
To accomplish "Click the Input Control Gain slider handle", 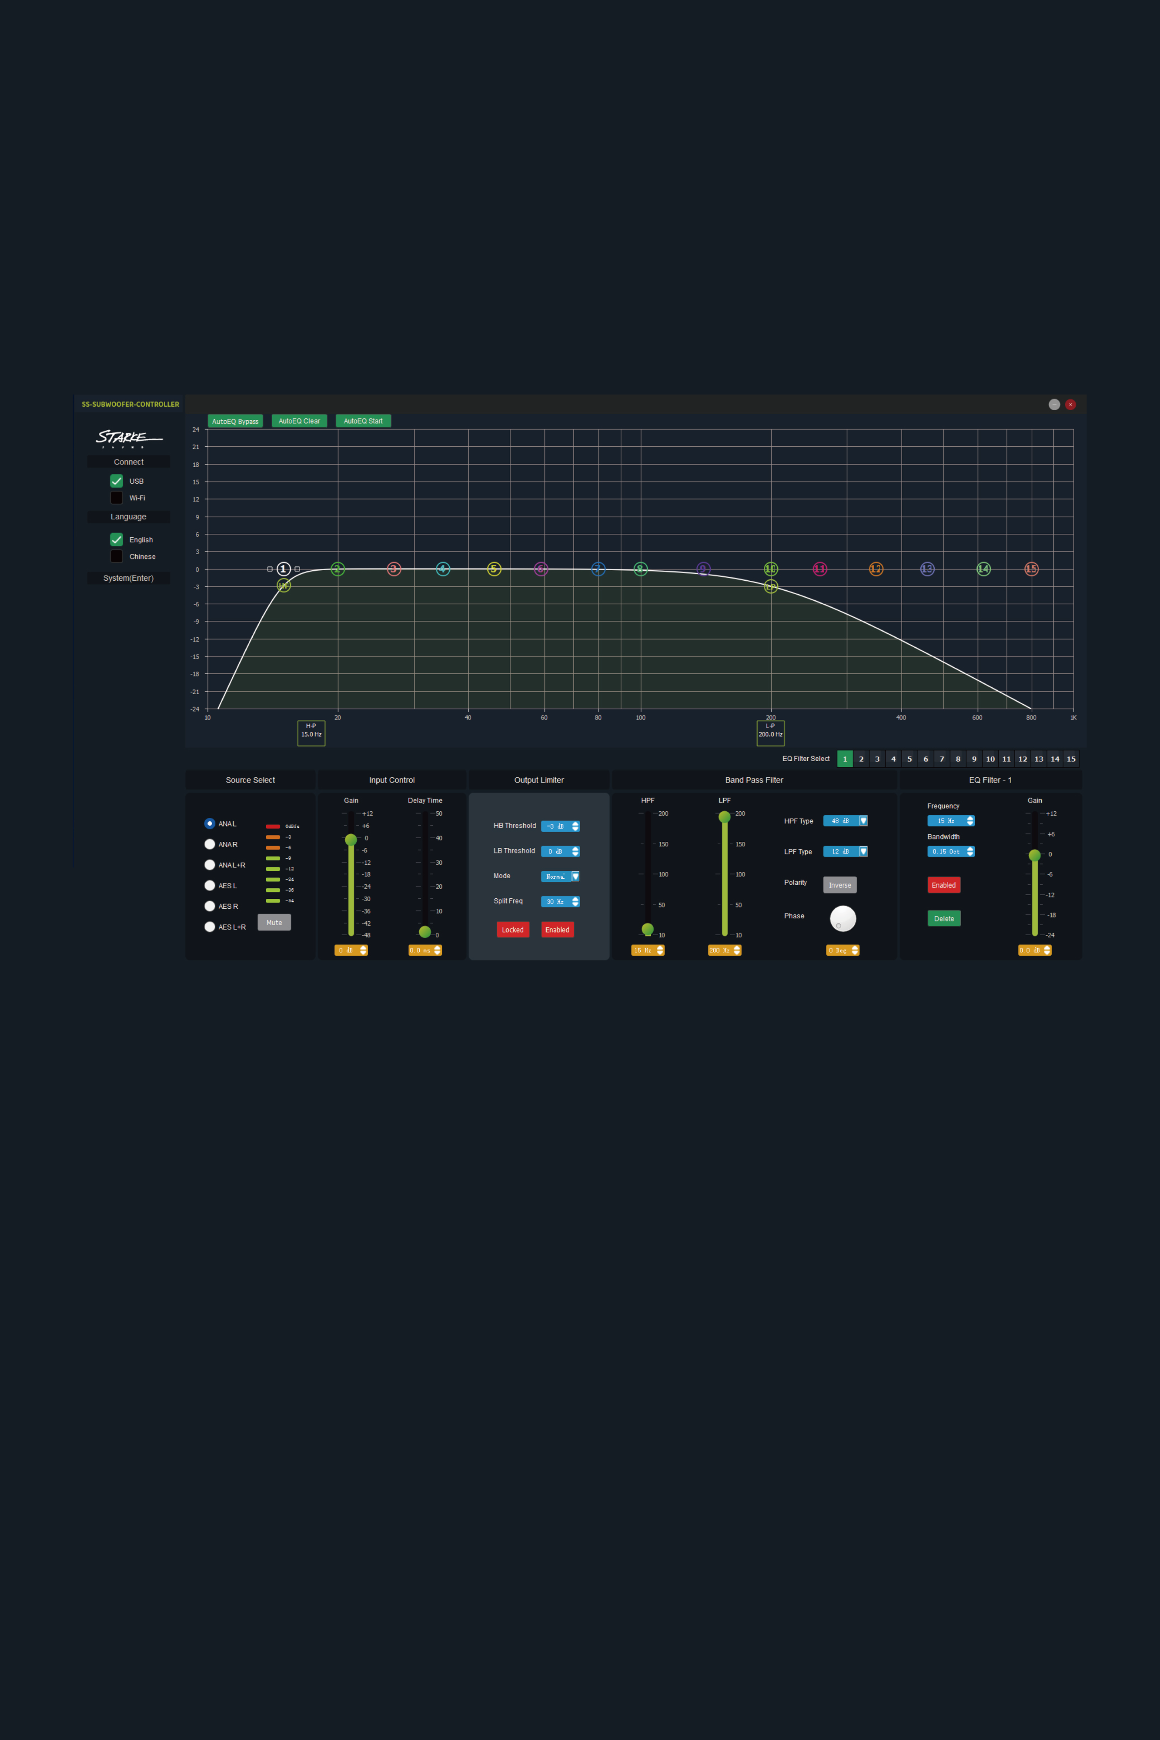I will click(x=351, y=840).
